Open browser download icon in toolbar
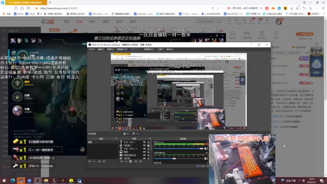 [291, 8]
